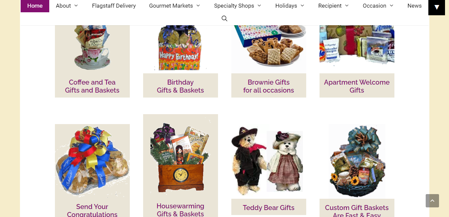Open Apartment Welcome Gifts link
Screen dimensions: 449x217
click(x=357, y=86)
